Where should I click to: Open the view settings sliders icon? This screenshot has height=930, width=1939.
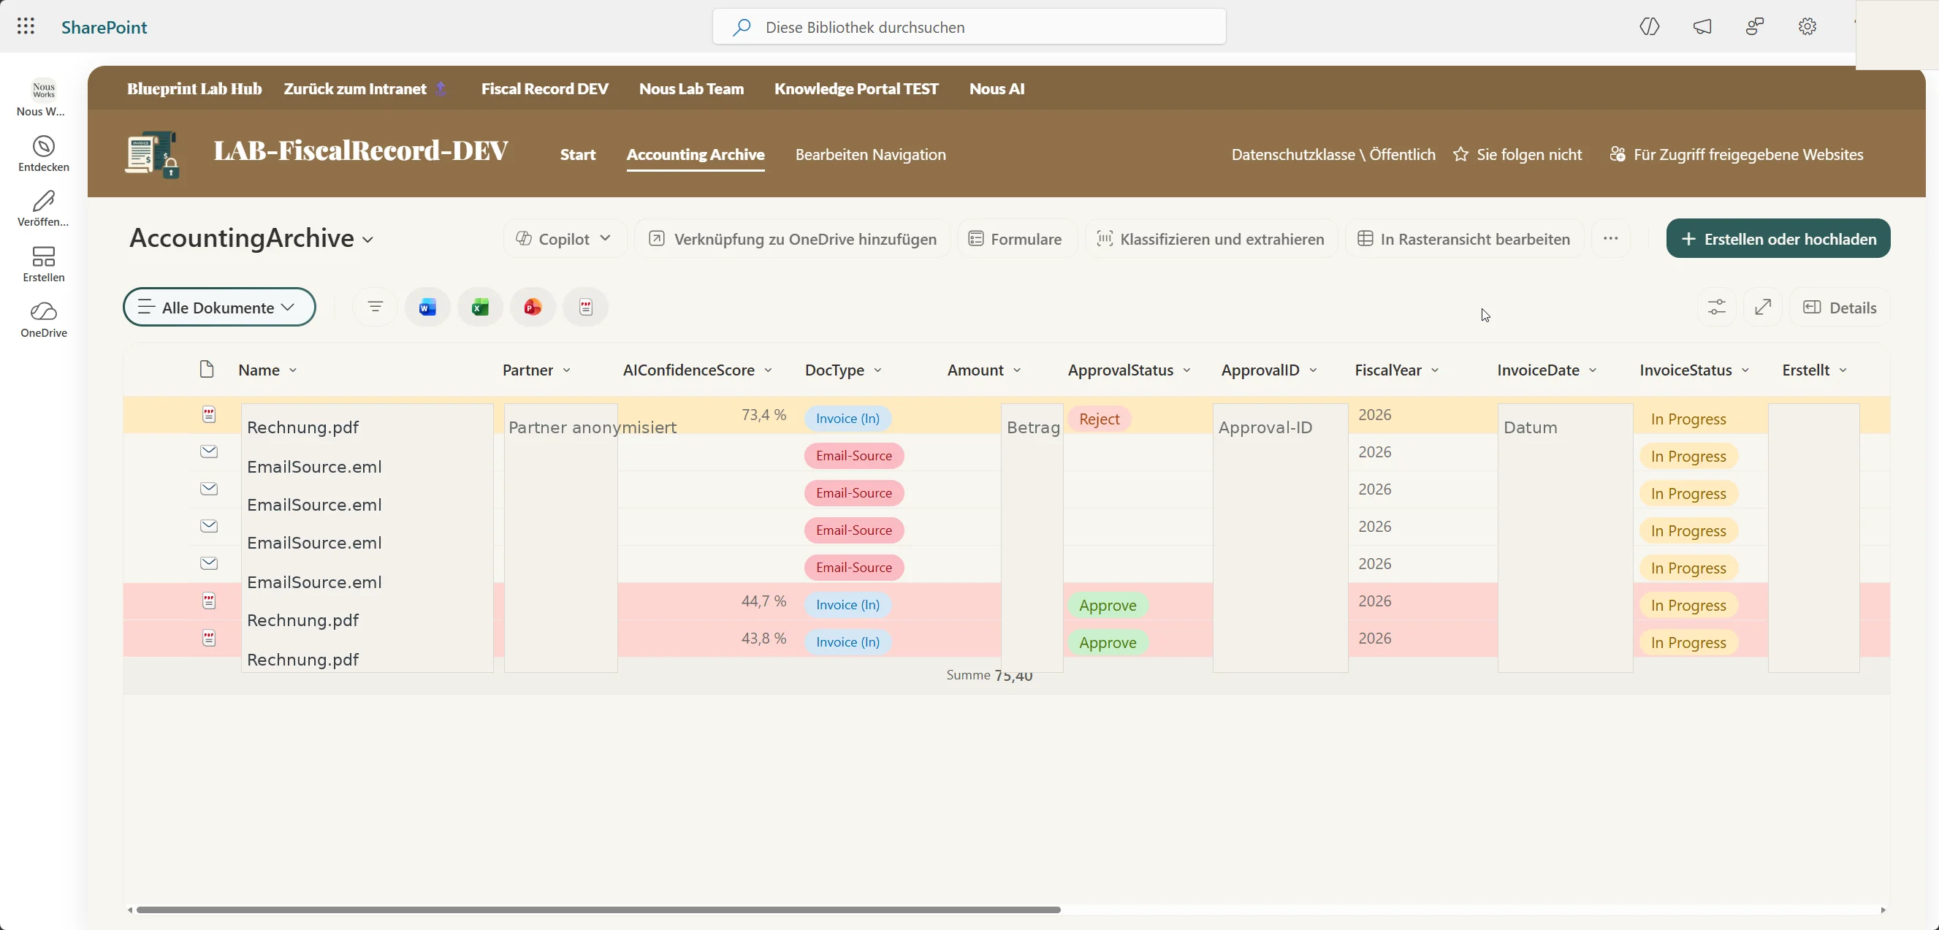(1717, 307)
